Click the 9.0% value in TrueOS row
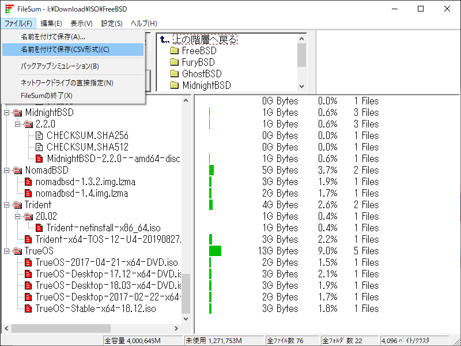 pyautogui.click(x=327, y=251)
